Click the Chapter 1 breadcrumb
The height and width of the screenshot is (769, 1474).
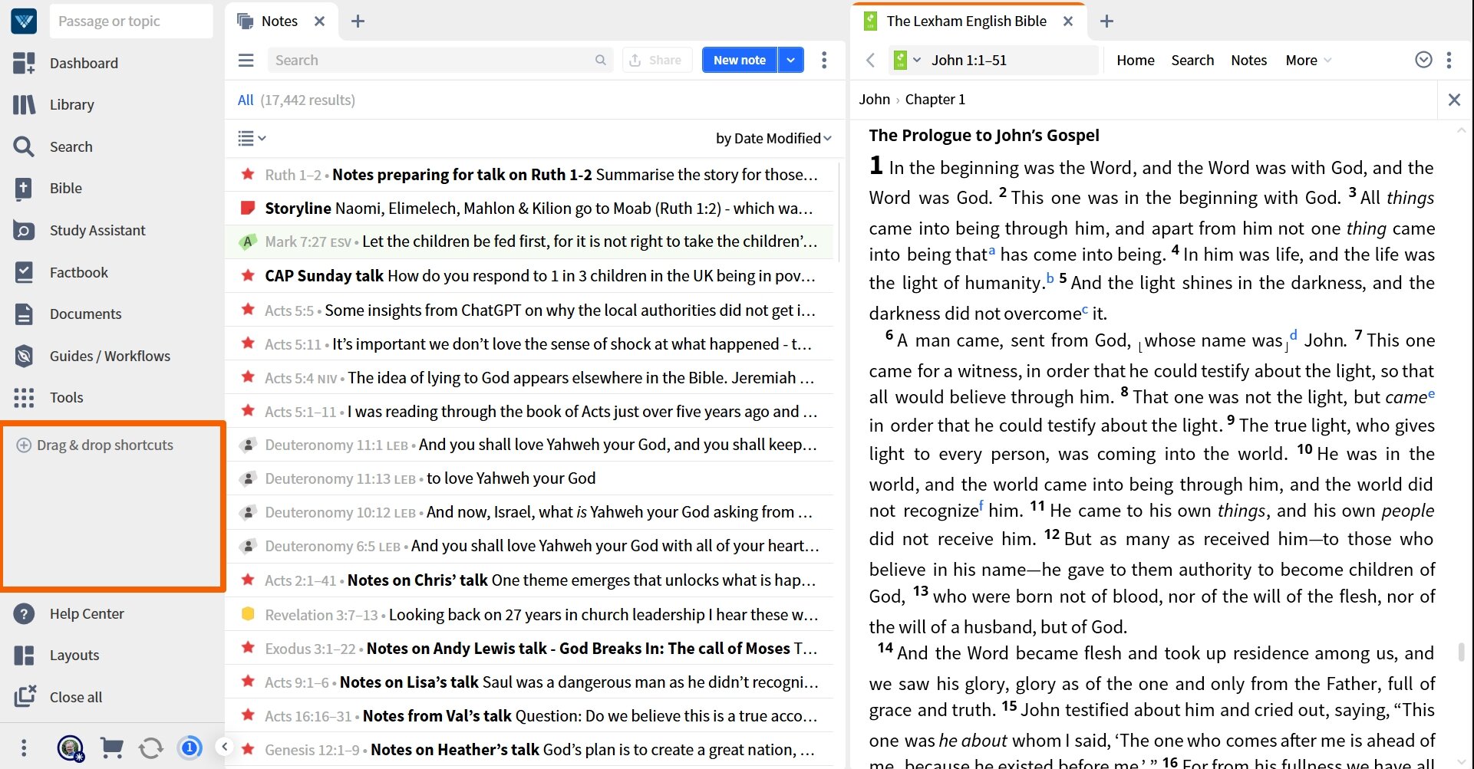[935, 100]
